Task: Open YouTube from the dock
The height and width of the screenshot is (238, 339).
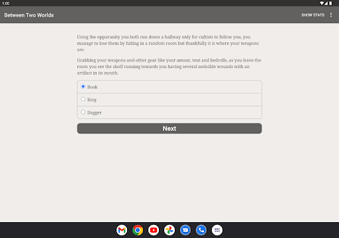Action: tap(154, 230)
